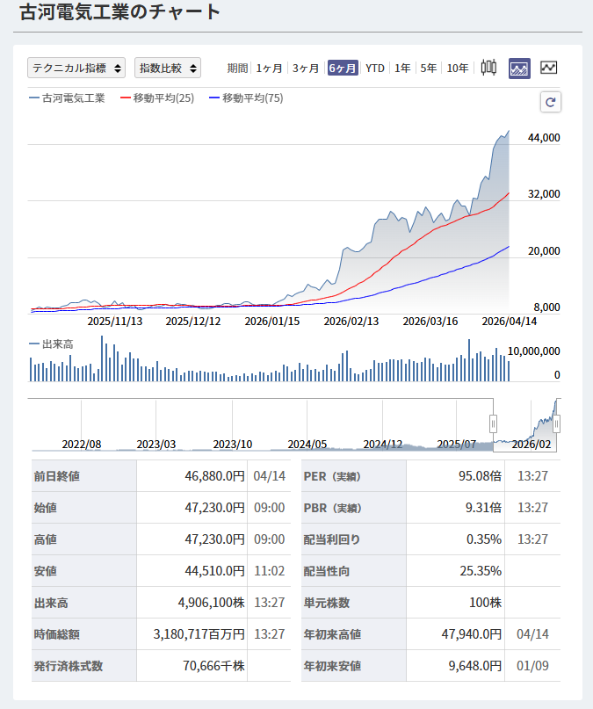Screen dimensions: 593x709
Task: Toggle 古河電気工業 legend series
Action: pos(67,98)
